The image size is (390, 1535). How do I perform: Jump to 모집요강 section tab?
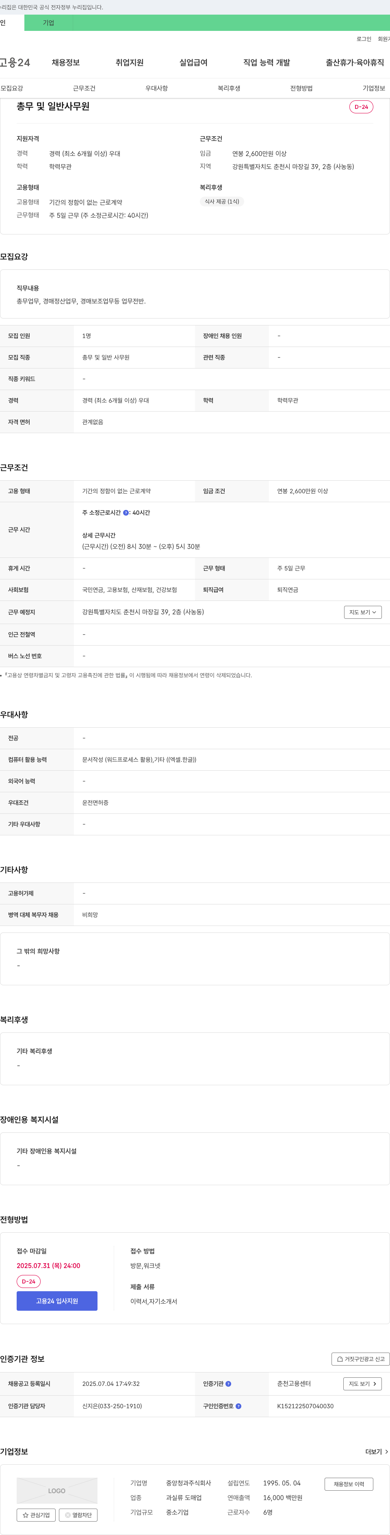tap(12, 88)
